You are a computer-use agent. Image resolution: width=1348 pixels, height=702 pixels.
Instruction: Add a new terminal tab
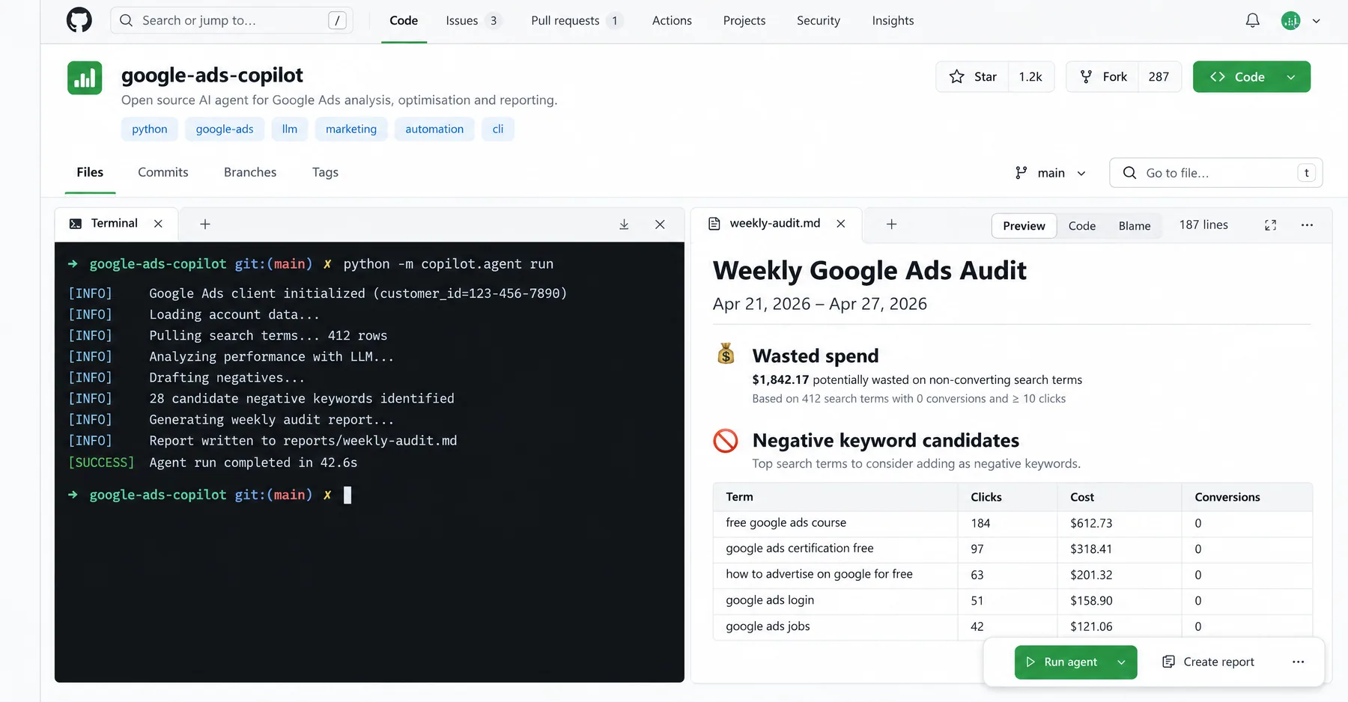point(205,224)
